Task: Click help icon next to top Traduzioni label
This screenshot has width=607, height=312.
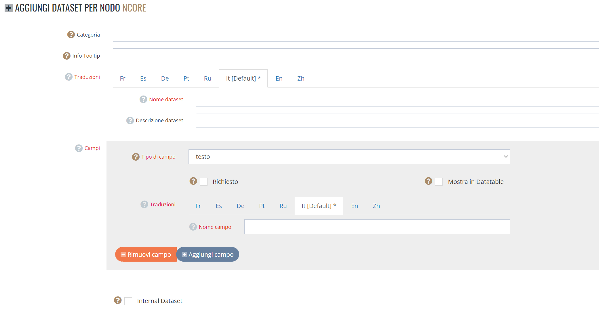Action: (x=68, y=77)
